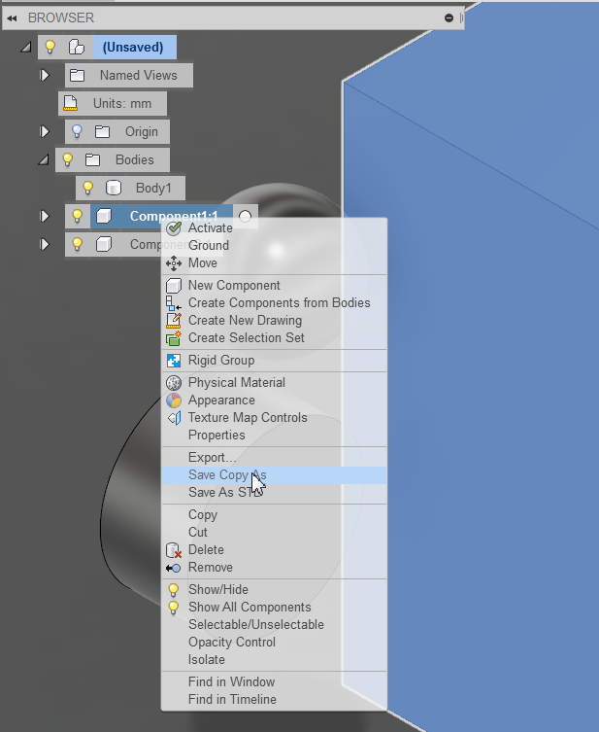Select the Unsaved document name
Image resolution: width=599 pixels, height=732 pixels.
(x=133, y=48)
